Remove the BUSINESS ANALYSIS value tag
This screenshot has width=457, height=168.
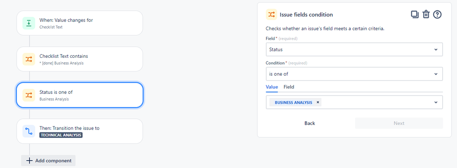coord(317,102)
